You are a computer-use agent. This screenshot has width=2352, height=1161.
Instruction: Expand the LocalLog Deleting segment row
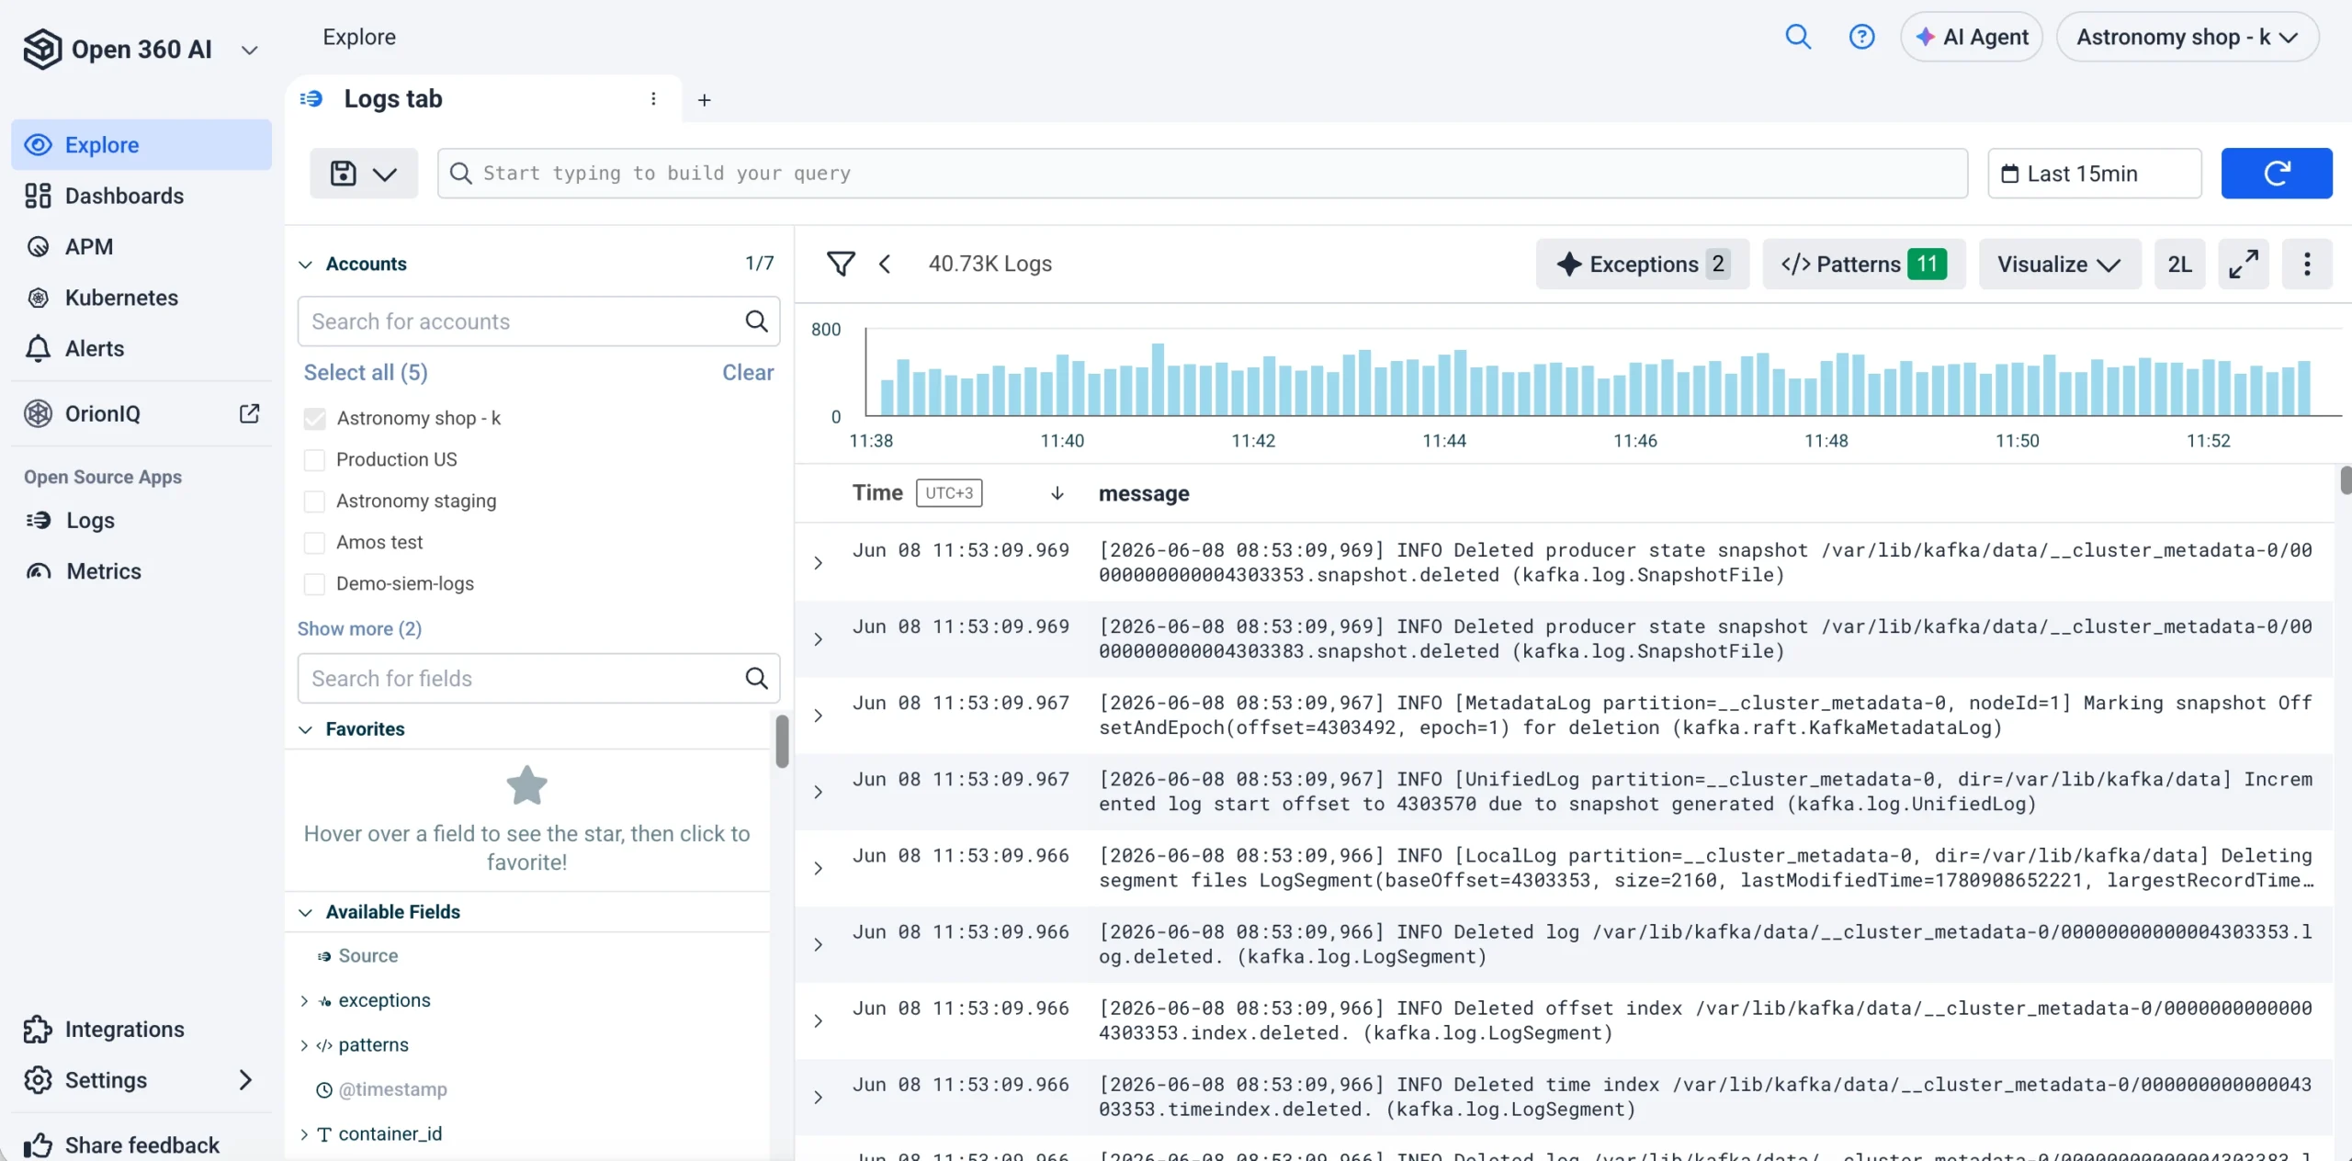click(x=818, y=868)
